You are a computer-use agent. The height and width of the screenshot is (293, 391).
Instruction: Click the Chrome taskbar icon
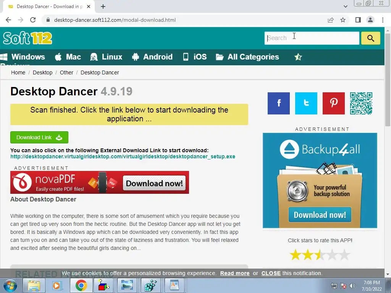(81, 285)
